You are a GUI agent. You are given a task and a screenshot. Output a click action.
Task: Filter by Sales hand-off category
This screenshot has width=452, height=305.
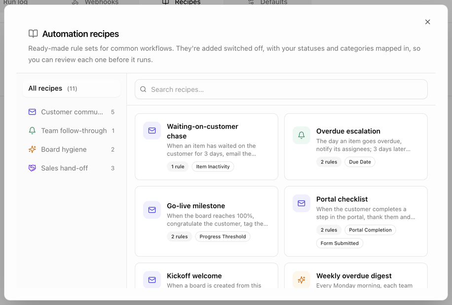(71, 168)
